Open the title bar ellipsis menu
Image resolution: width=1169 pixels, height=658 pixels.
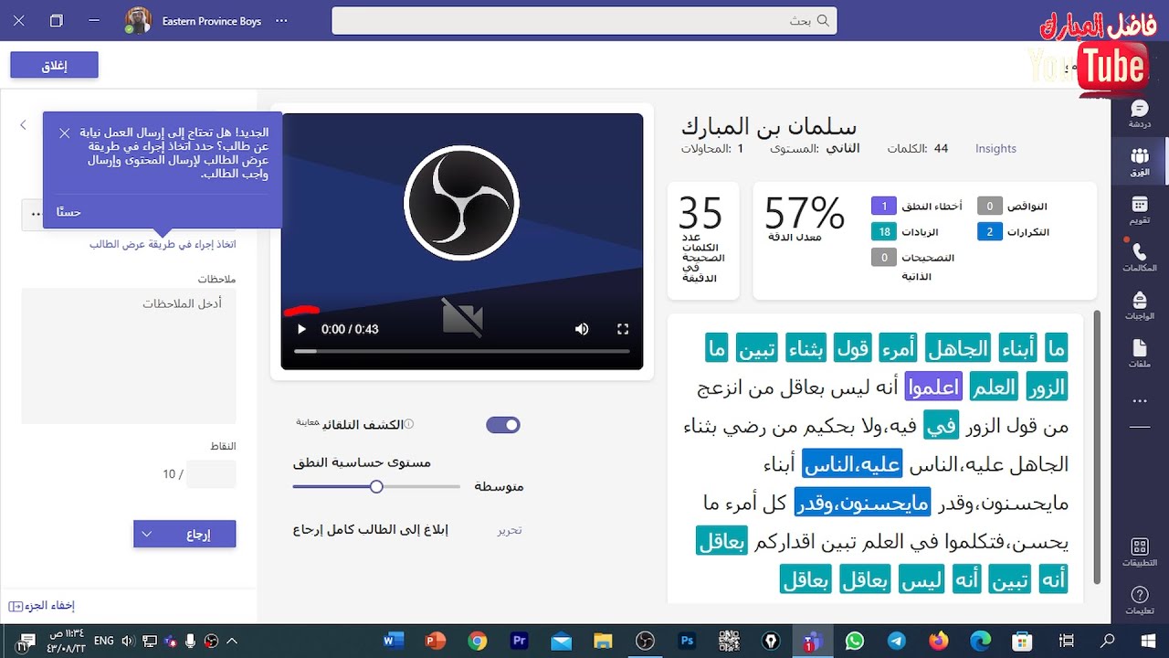coord(281,20)
